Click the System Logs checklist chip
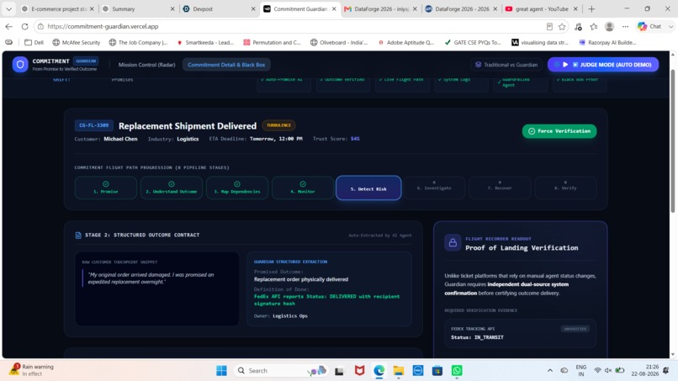The width and height of the screenshot is (678, 381). [461, 82]
